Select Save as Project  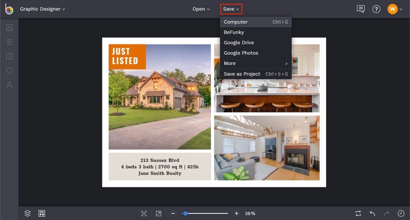click(x=256, y=74)
